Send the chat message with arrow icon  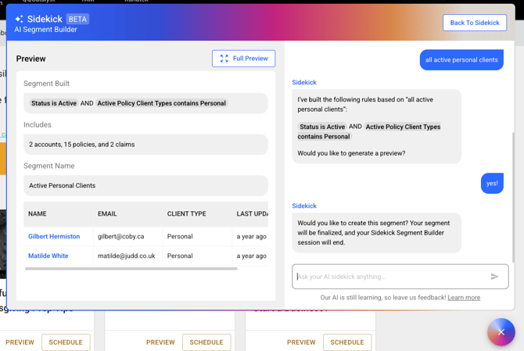pyautogui.click(x=494, y=277)
